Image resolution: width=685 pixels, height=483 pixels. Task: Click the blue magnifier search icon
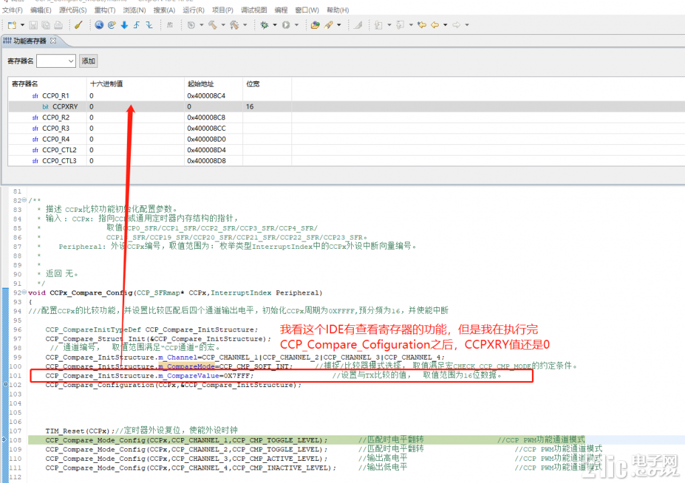99,25
